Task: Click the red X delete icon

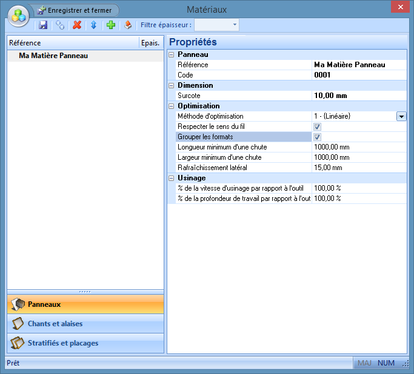Action: [77, 25]
